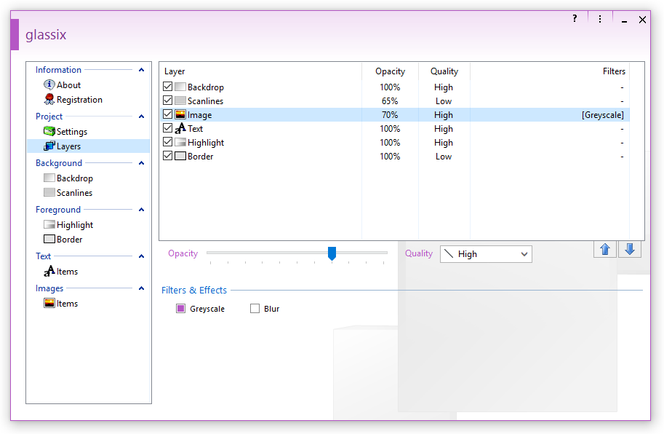This screenshot has height=434, width=664.
Task: Uncheck the Scanlines layer checkbox
Action: coord(168,101)
